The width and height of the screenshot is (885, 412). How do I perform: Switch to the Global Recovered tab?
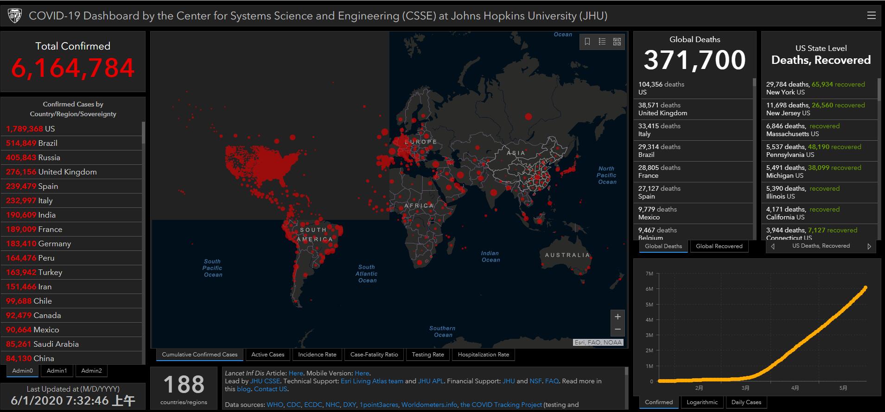(x=719, y=246)
